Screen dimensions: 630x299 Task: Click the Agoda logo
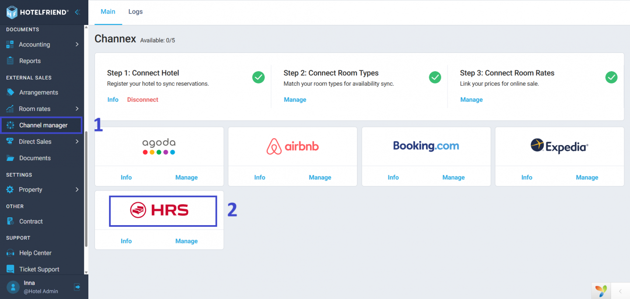coord(159,146)
